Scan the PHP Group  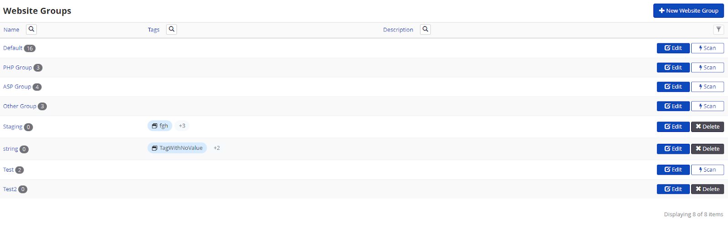708,67
